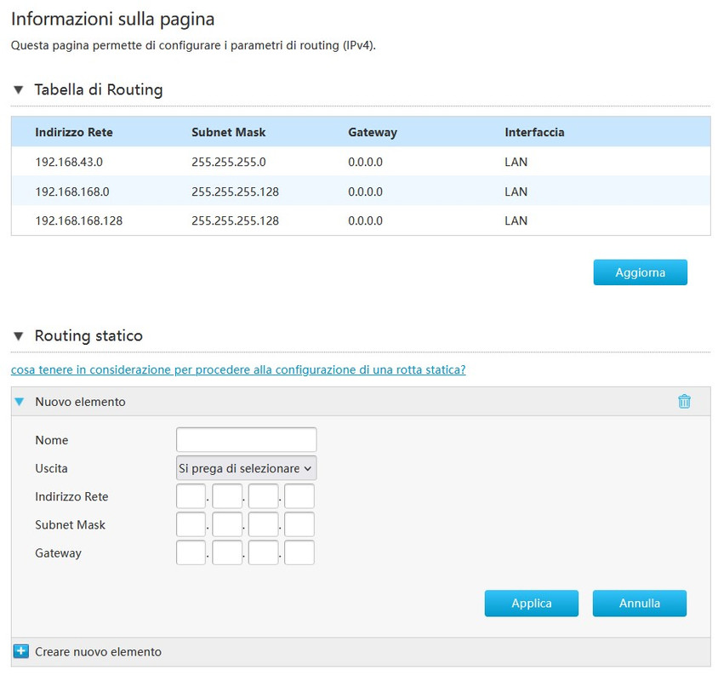Click the Indirizzo Rete column header
Screen dimensions: 718x681
74,132
